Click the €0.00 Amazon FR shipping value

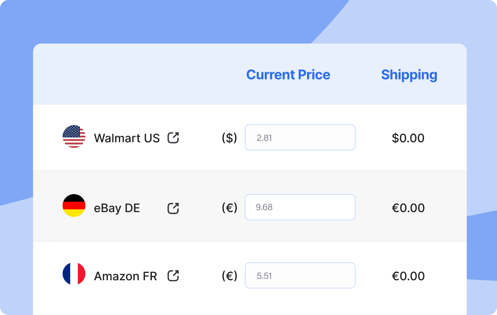(408, 276)
